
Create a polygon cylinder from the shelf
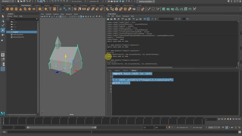[x=16, y=9]
